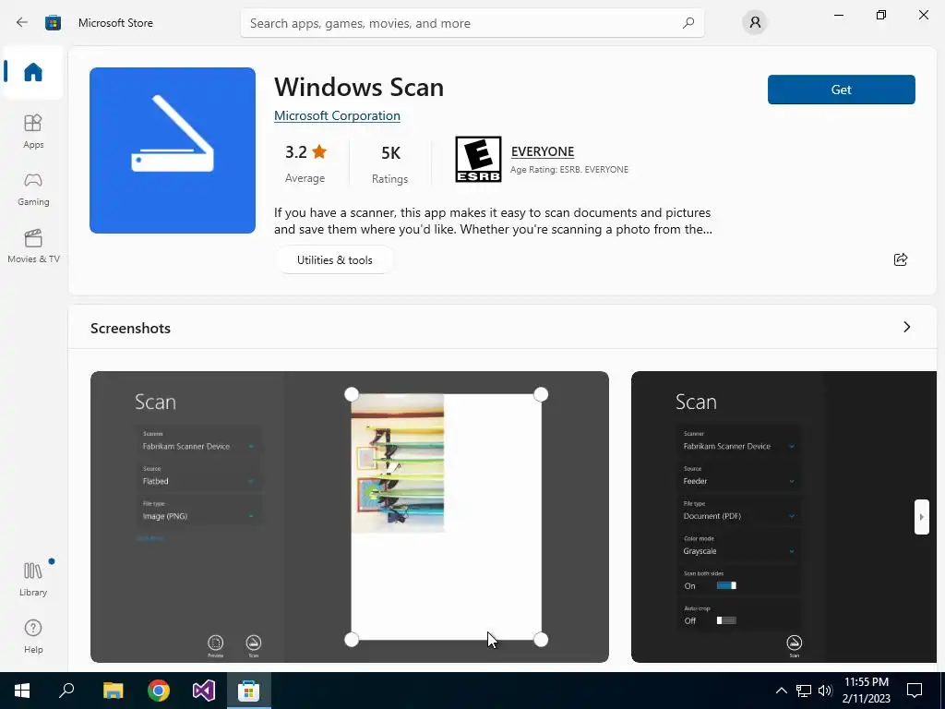Viewport: 945px width, 709px height.
Task: Share the Windows Scan app
Action: [x=901, y=259]
